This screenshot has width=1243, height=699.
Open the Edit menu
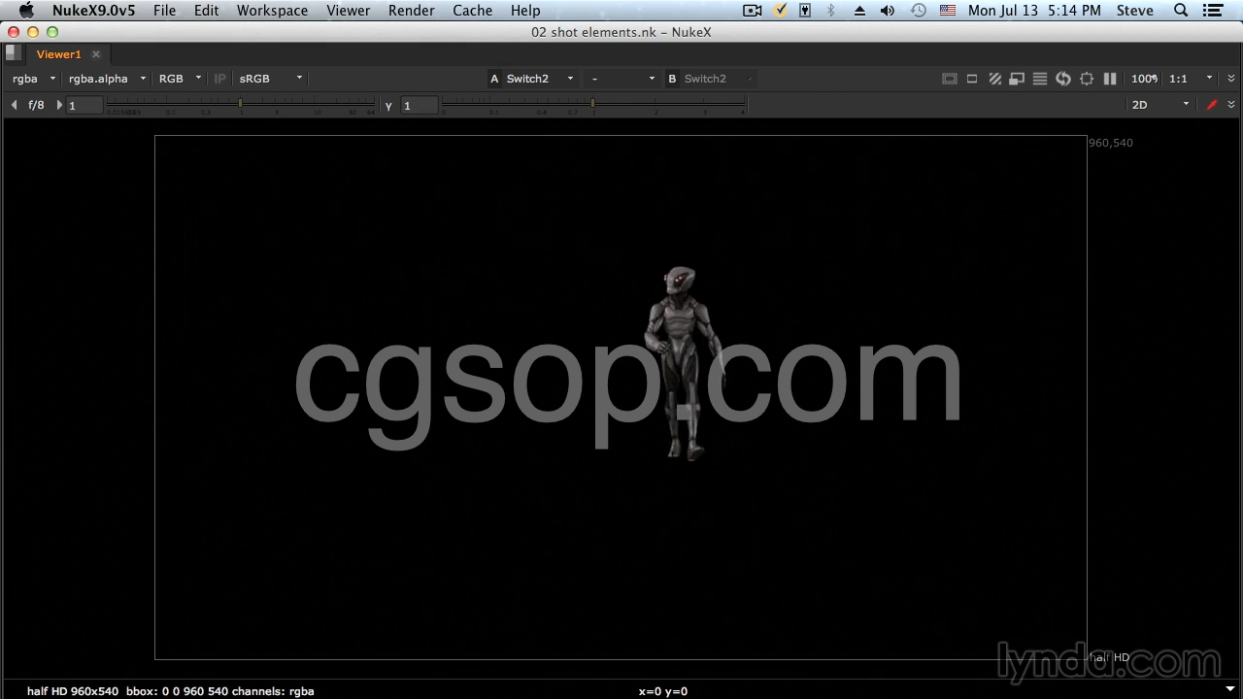coord(207,11)
